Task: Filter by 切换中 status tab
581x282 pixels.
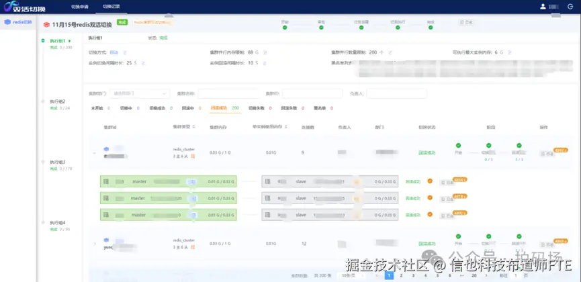Action: pos(130,108)
